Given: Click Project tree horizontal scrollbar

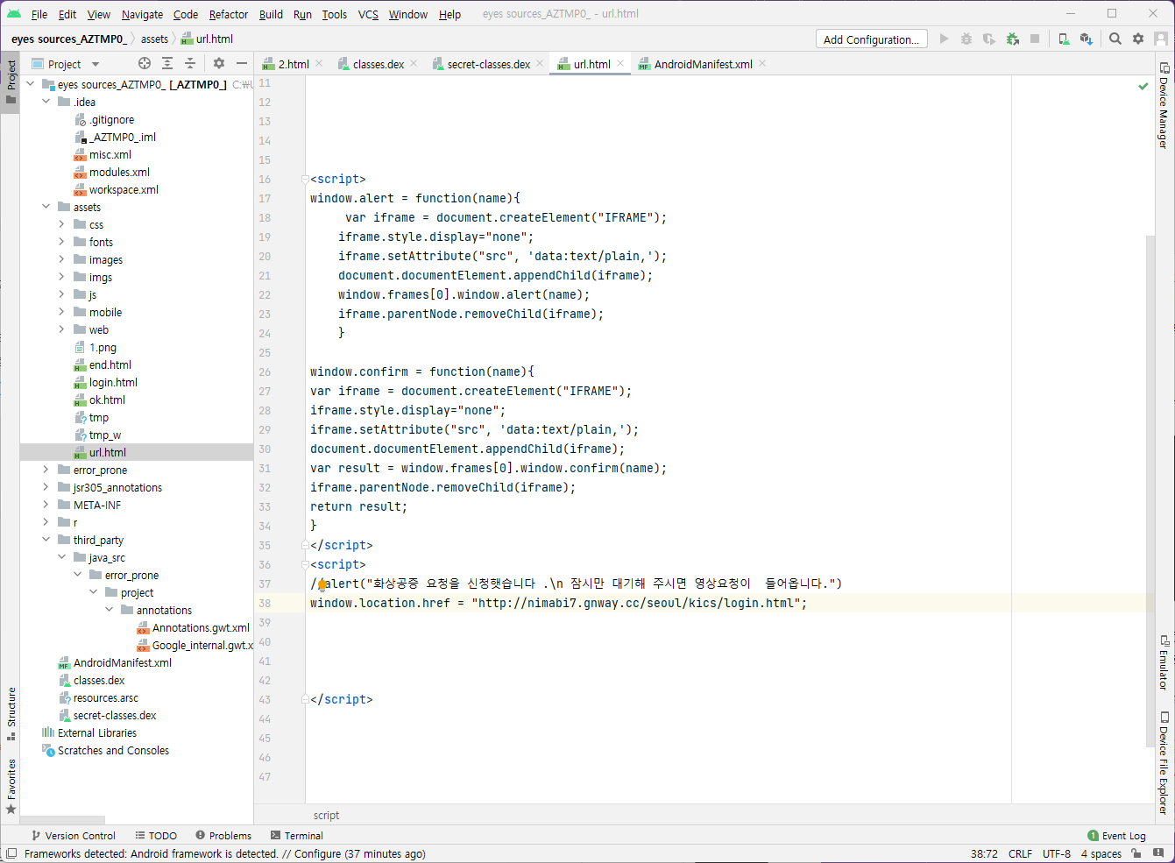Looking at the screenshot, I should pos(62,820).
